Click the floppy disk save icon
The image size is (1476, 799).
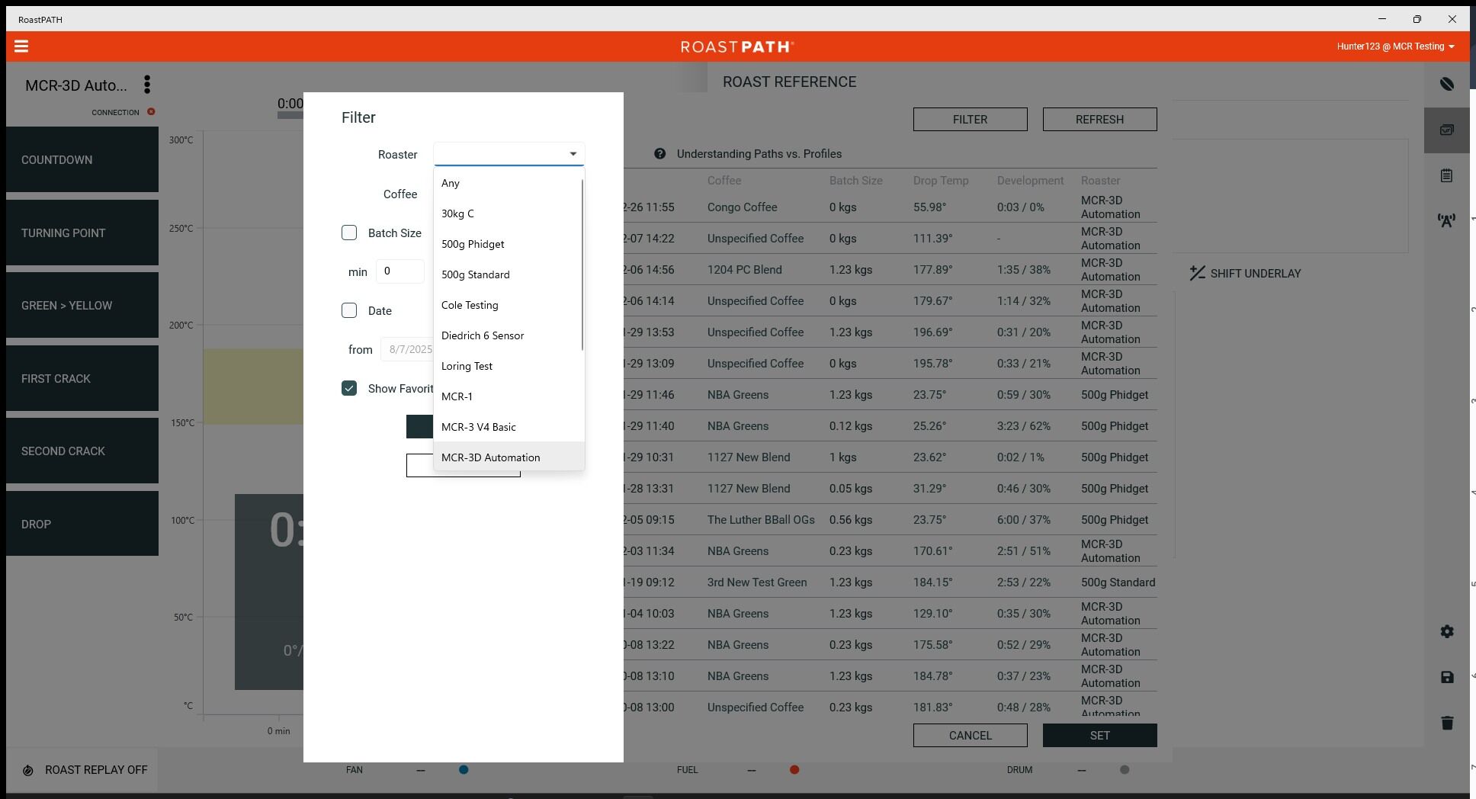tap(1447, 677)
